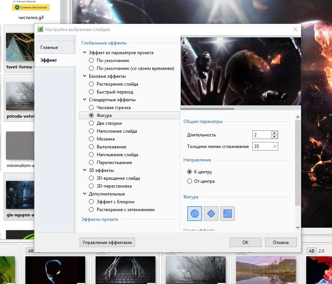Screen dimensions: 332x284
Task: Click Управление эффектами button
Action: pyautogui.click(x=107, y=242)
